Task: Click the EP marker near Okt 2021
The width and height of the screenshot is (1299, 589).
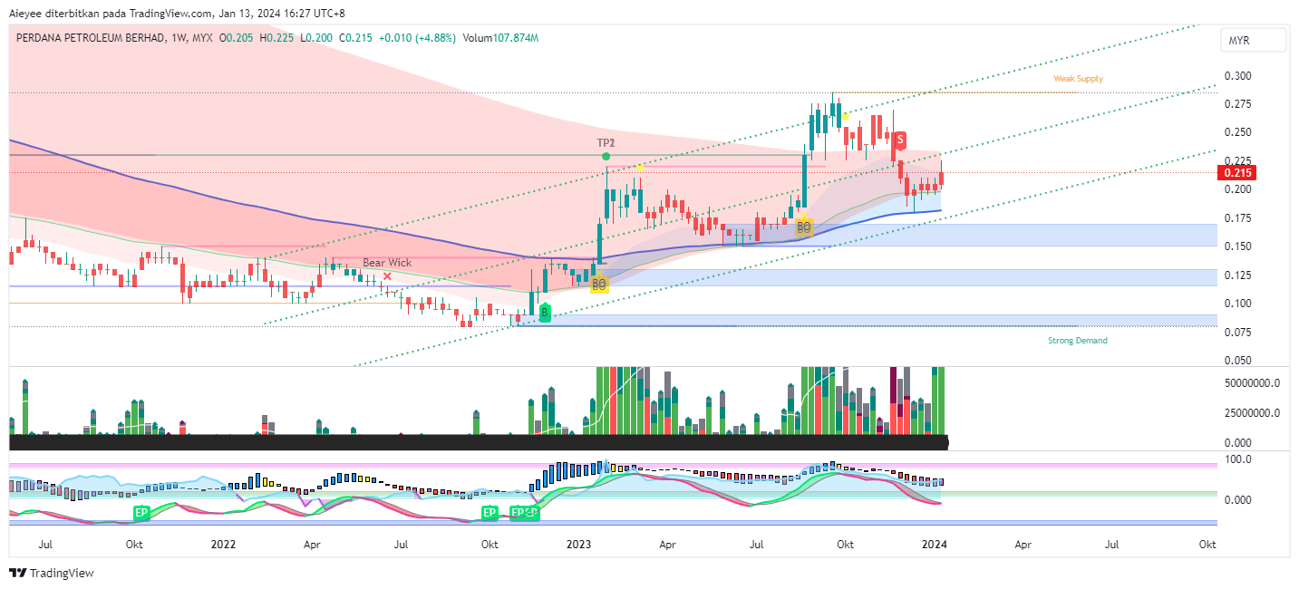Action: pos(141,513)
